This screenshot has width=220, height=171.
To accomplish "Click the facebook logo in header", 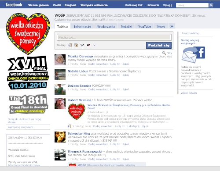I will 14,5.
